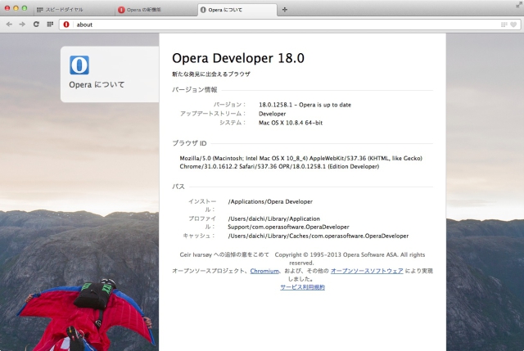Click the Geir Ivarsøy tribute text
The image size is (524, 351).
(x=224, y=254)
